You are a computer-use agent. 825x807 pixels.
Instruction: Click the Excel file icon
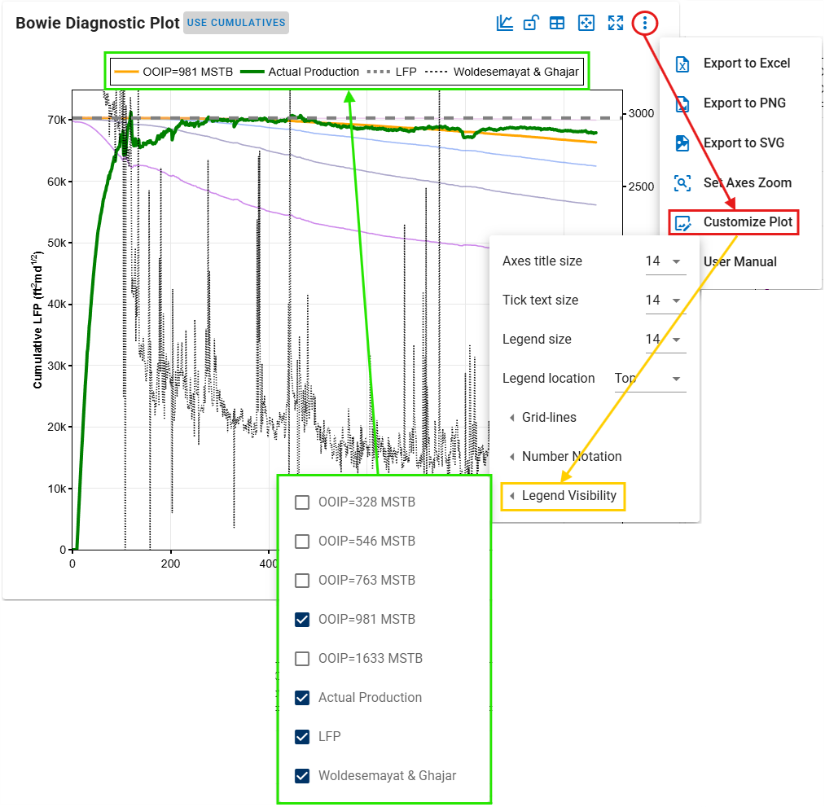tap(682, 64)
